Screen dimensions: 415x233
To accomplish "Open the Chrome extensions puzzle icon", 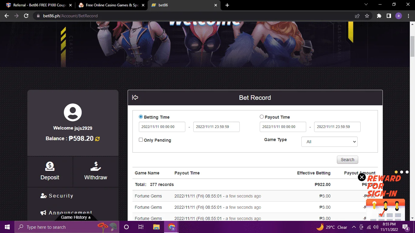I will (379, 16).
